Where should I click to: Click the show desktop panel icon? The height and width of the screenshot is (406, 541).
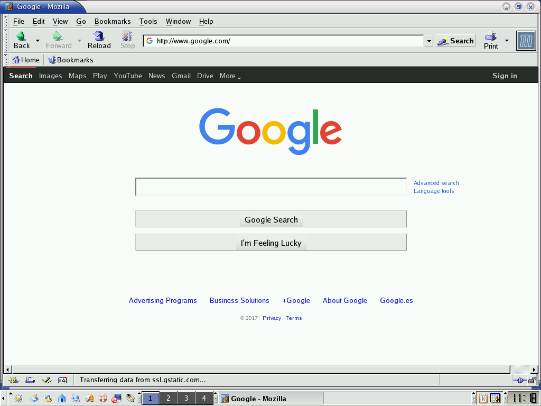click(34, 399)
